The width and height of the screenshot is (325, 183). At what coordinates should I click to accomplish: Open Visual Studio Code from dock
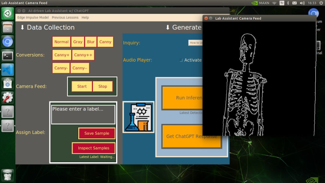(7, 70)
